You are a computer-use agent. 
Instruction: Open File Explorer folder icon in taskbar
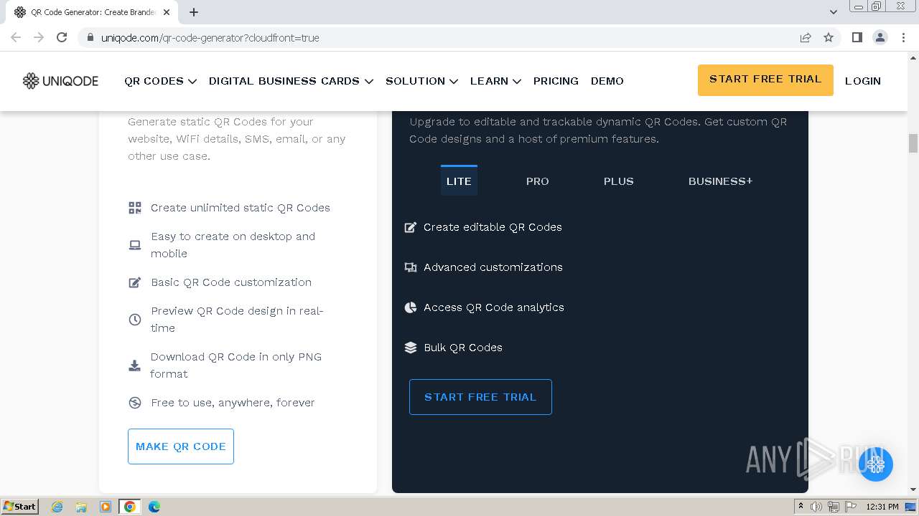point(81,507)
